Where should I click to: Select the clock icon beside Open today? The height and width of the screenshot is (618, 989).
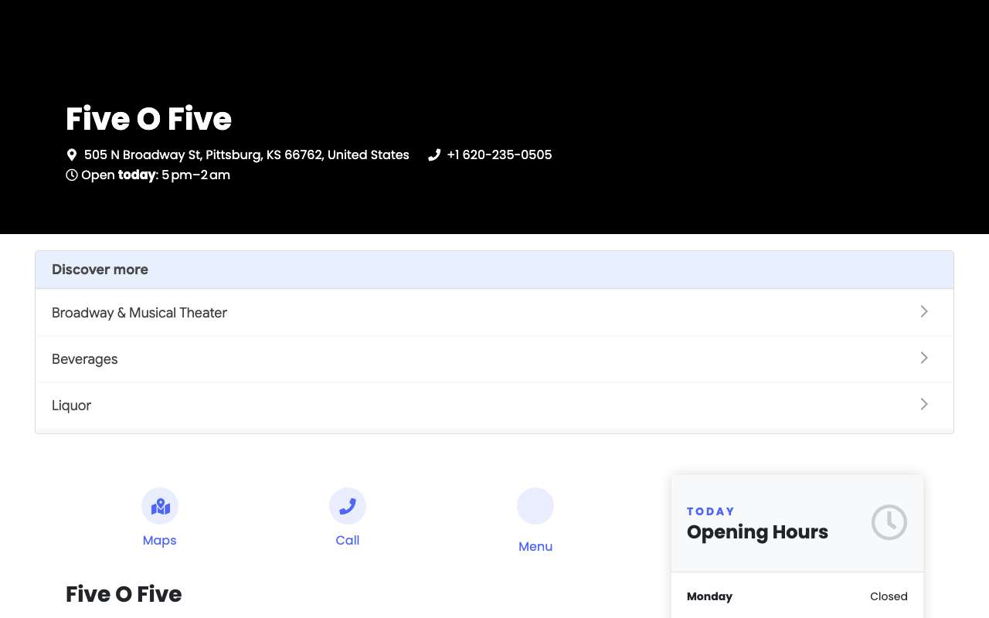coord(72,175)
